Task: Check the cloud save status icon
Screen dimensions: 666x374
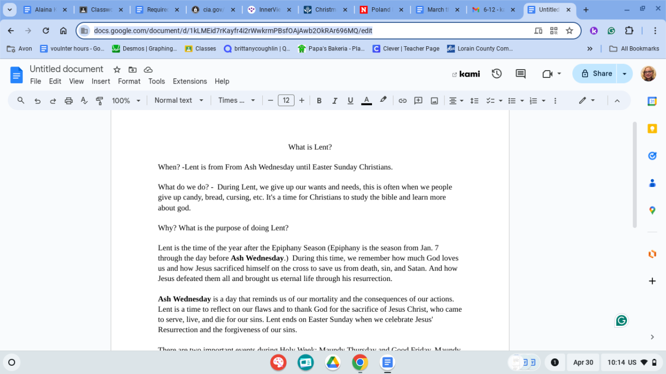Action: pyautogui.click(x=148, y=70)
